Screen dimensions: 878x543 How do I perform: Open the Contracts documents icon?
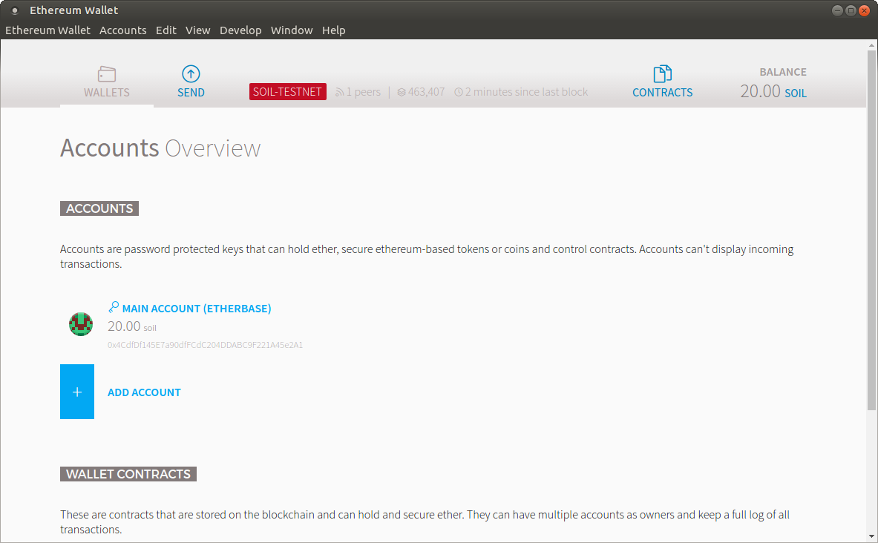tap(663, 74)
